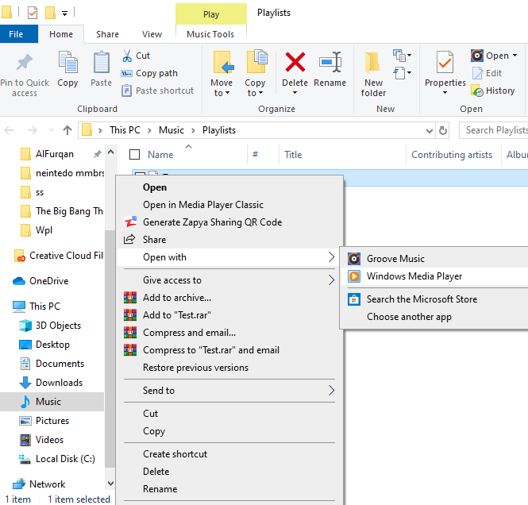Choose Add to archive... menu item
This screenshot has height=505, width=528.
[230, 298]
